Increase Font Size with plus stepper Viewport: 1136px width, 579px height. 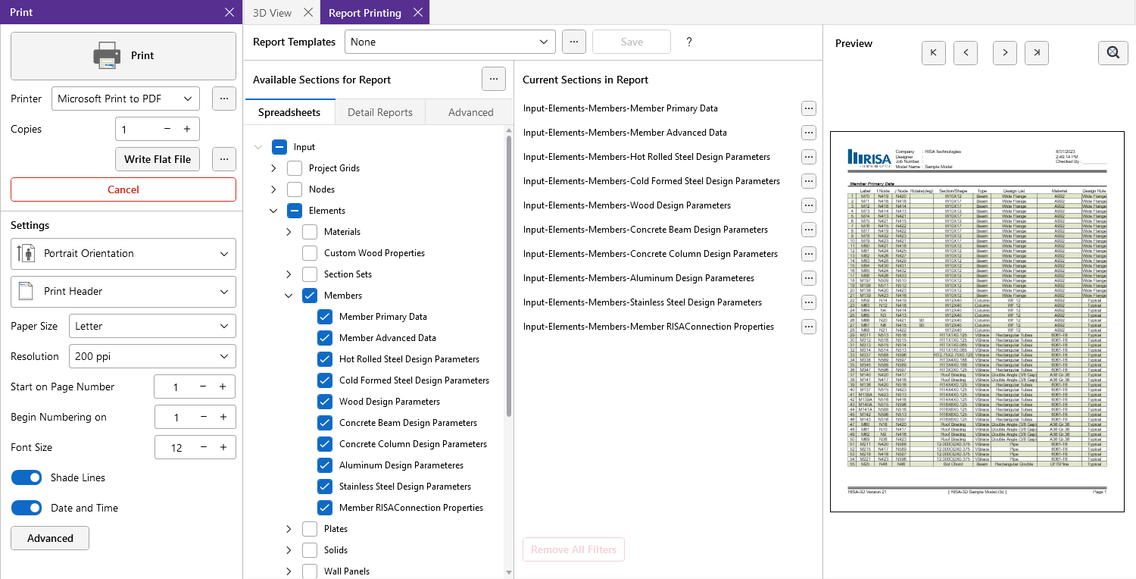tap(223, 447)
